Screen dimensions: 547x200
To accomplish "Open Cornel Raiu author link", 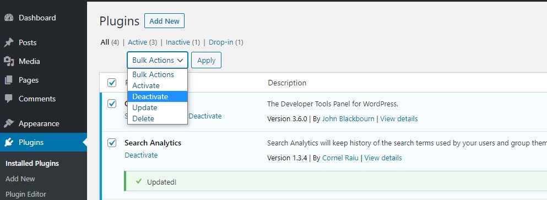I will pyautogui.click(x=340, y=158).
